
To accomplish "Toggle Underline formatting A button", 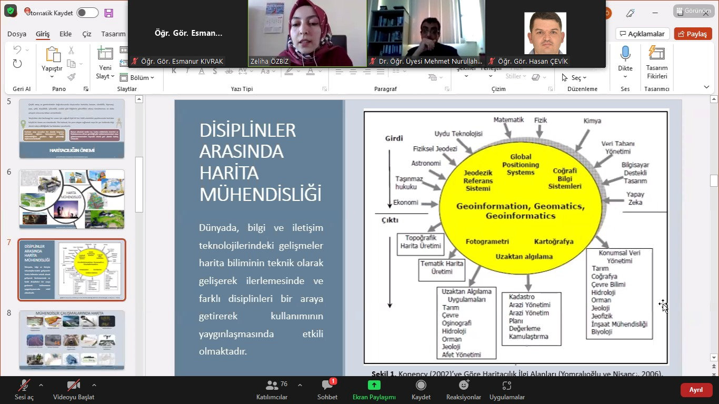I will pyautogui.click(x=202, y=72).
